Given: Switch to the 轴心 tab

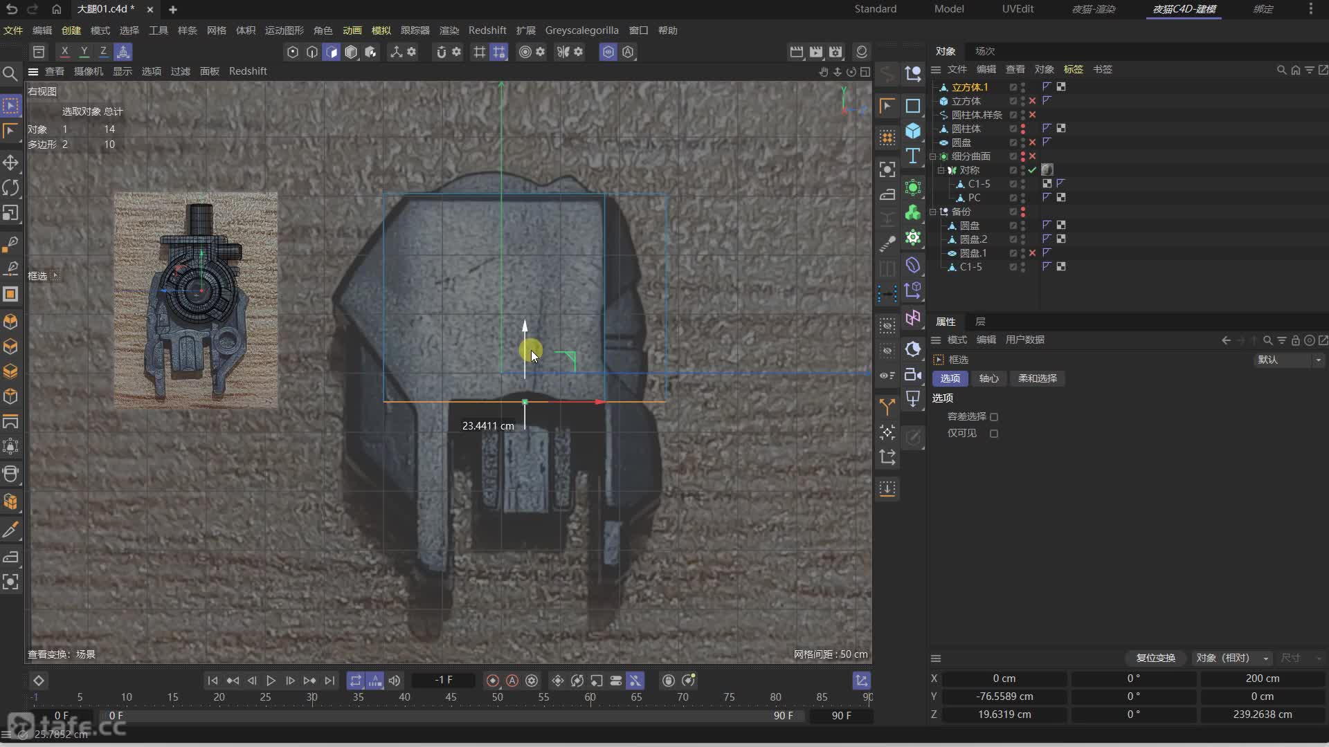Looking at the screenshot, I should [x=988, y=378].
